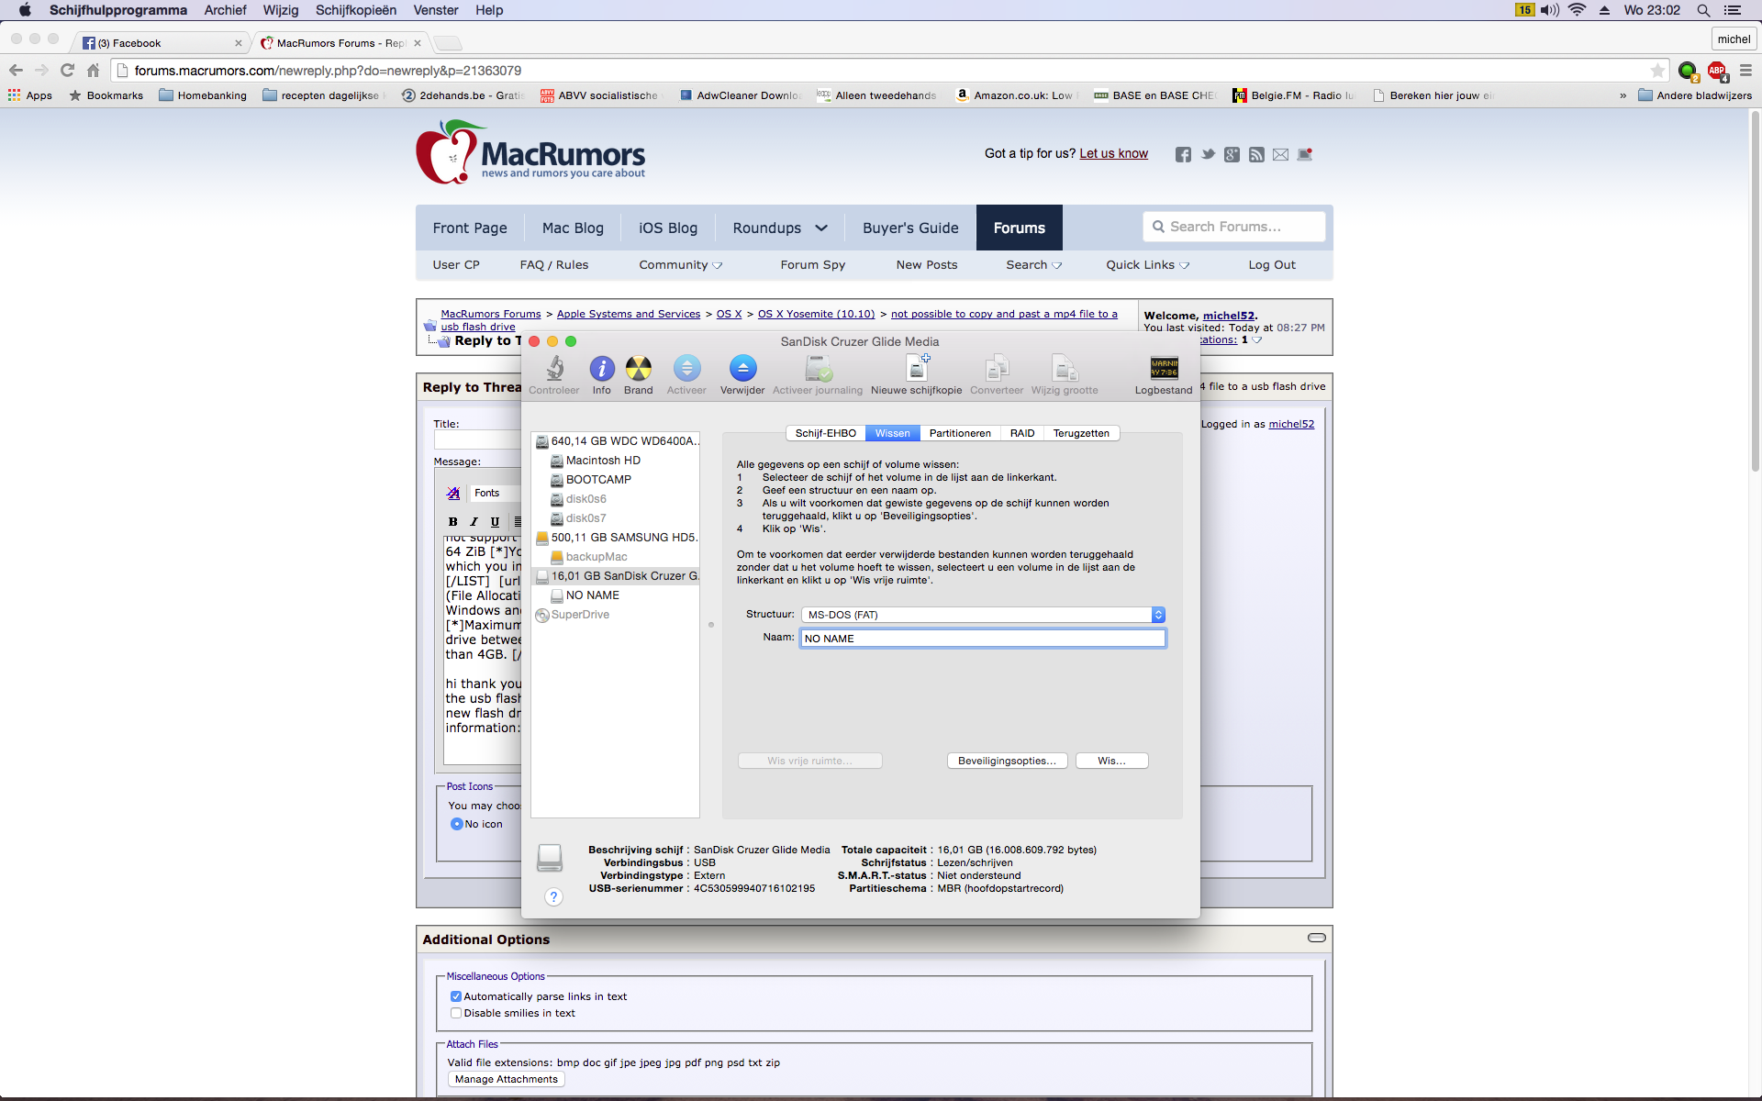This screenshot has width=1762, height=1101.
Task: Click the Beveiligingsopties... button
Action: [1007, 761]
